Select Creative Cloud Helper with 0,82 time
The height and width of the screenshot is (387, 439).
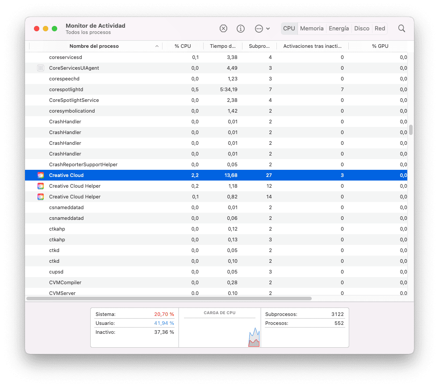[216, 197]
